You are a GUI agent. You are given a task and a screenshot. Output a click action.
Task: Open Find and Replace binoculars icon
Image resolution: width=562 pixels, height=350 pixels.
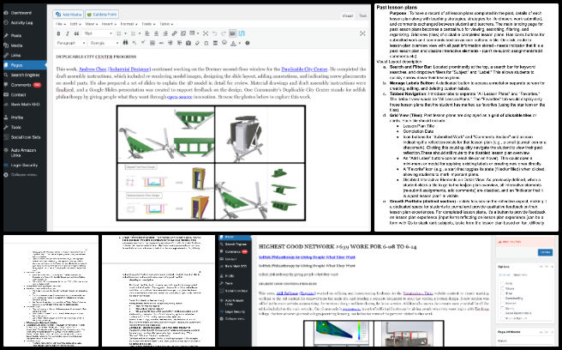pos(125,43)
